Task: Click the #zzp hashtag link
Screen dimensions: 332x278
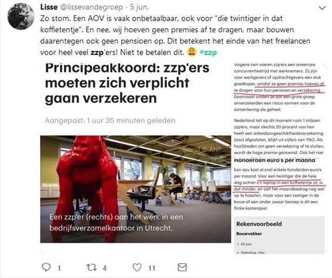Action: 208,52
